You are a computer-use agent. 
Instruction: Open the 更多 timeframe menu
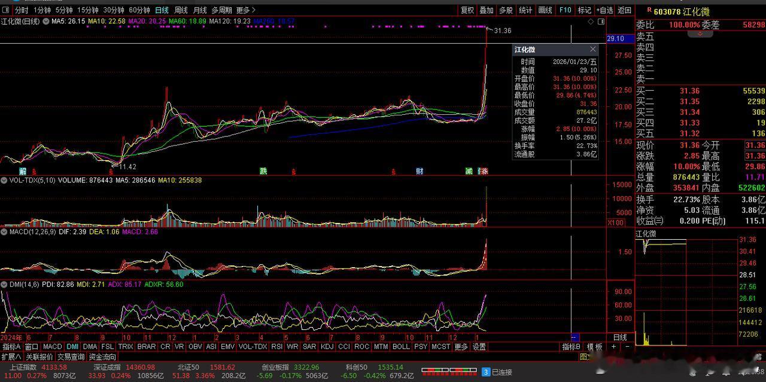(245, 10)
